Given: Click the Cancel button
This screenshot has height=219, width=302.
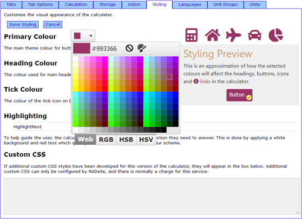Looking at the screenshot, I should pos(53,25).
